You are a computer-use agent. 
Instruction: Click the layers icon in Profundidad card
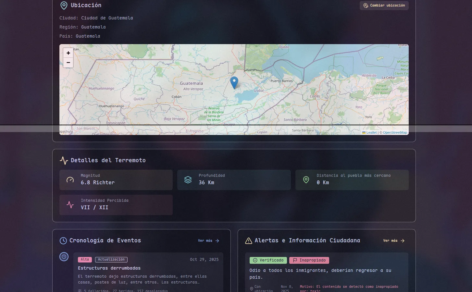[188, 180]
